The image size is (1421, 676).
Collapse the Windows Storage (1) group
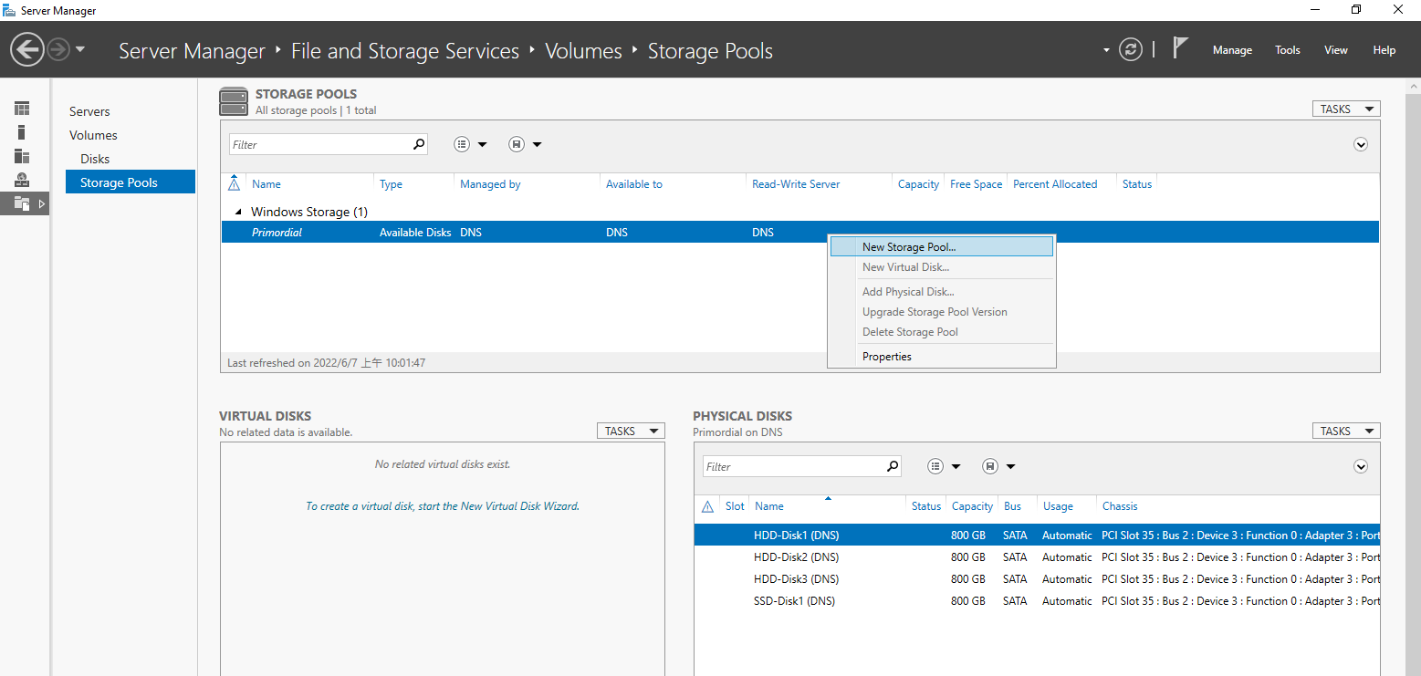[240, 212]
